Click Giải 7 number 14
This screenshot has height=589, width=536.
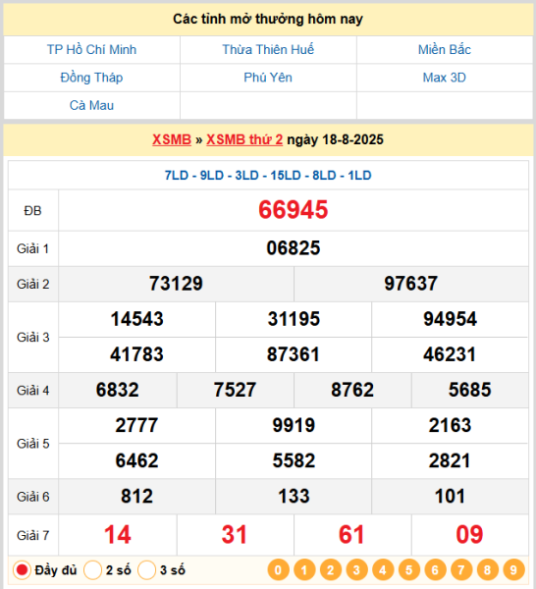[118, 535]
